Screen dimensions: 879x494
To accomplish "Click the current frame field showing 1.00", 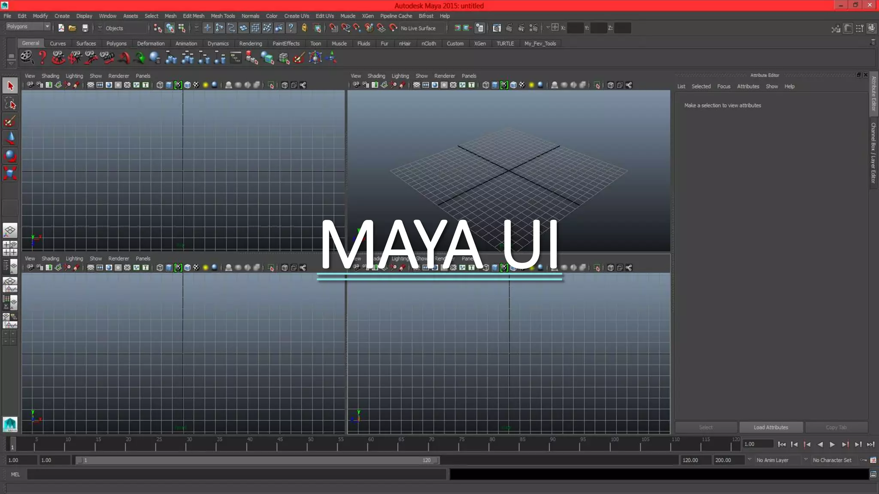I will coord(758,444).
